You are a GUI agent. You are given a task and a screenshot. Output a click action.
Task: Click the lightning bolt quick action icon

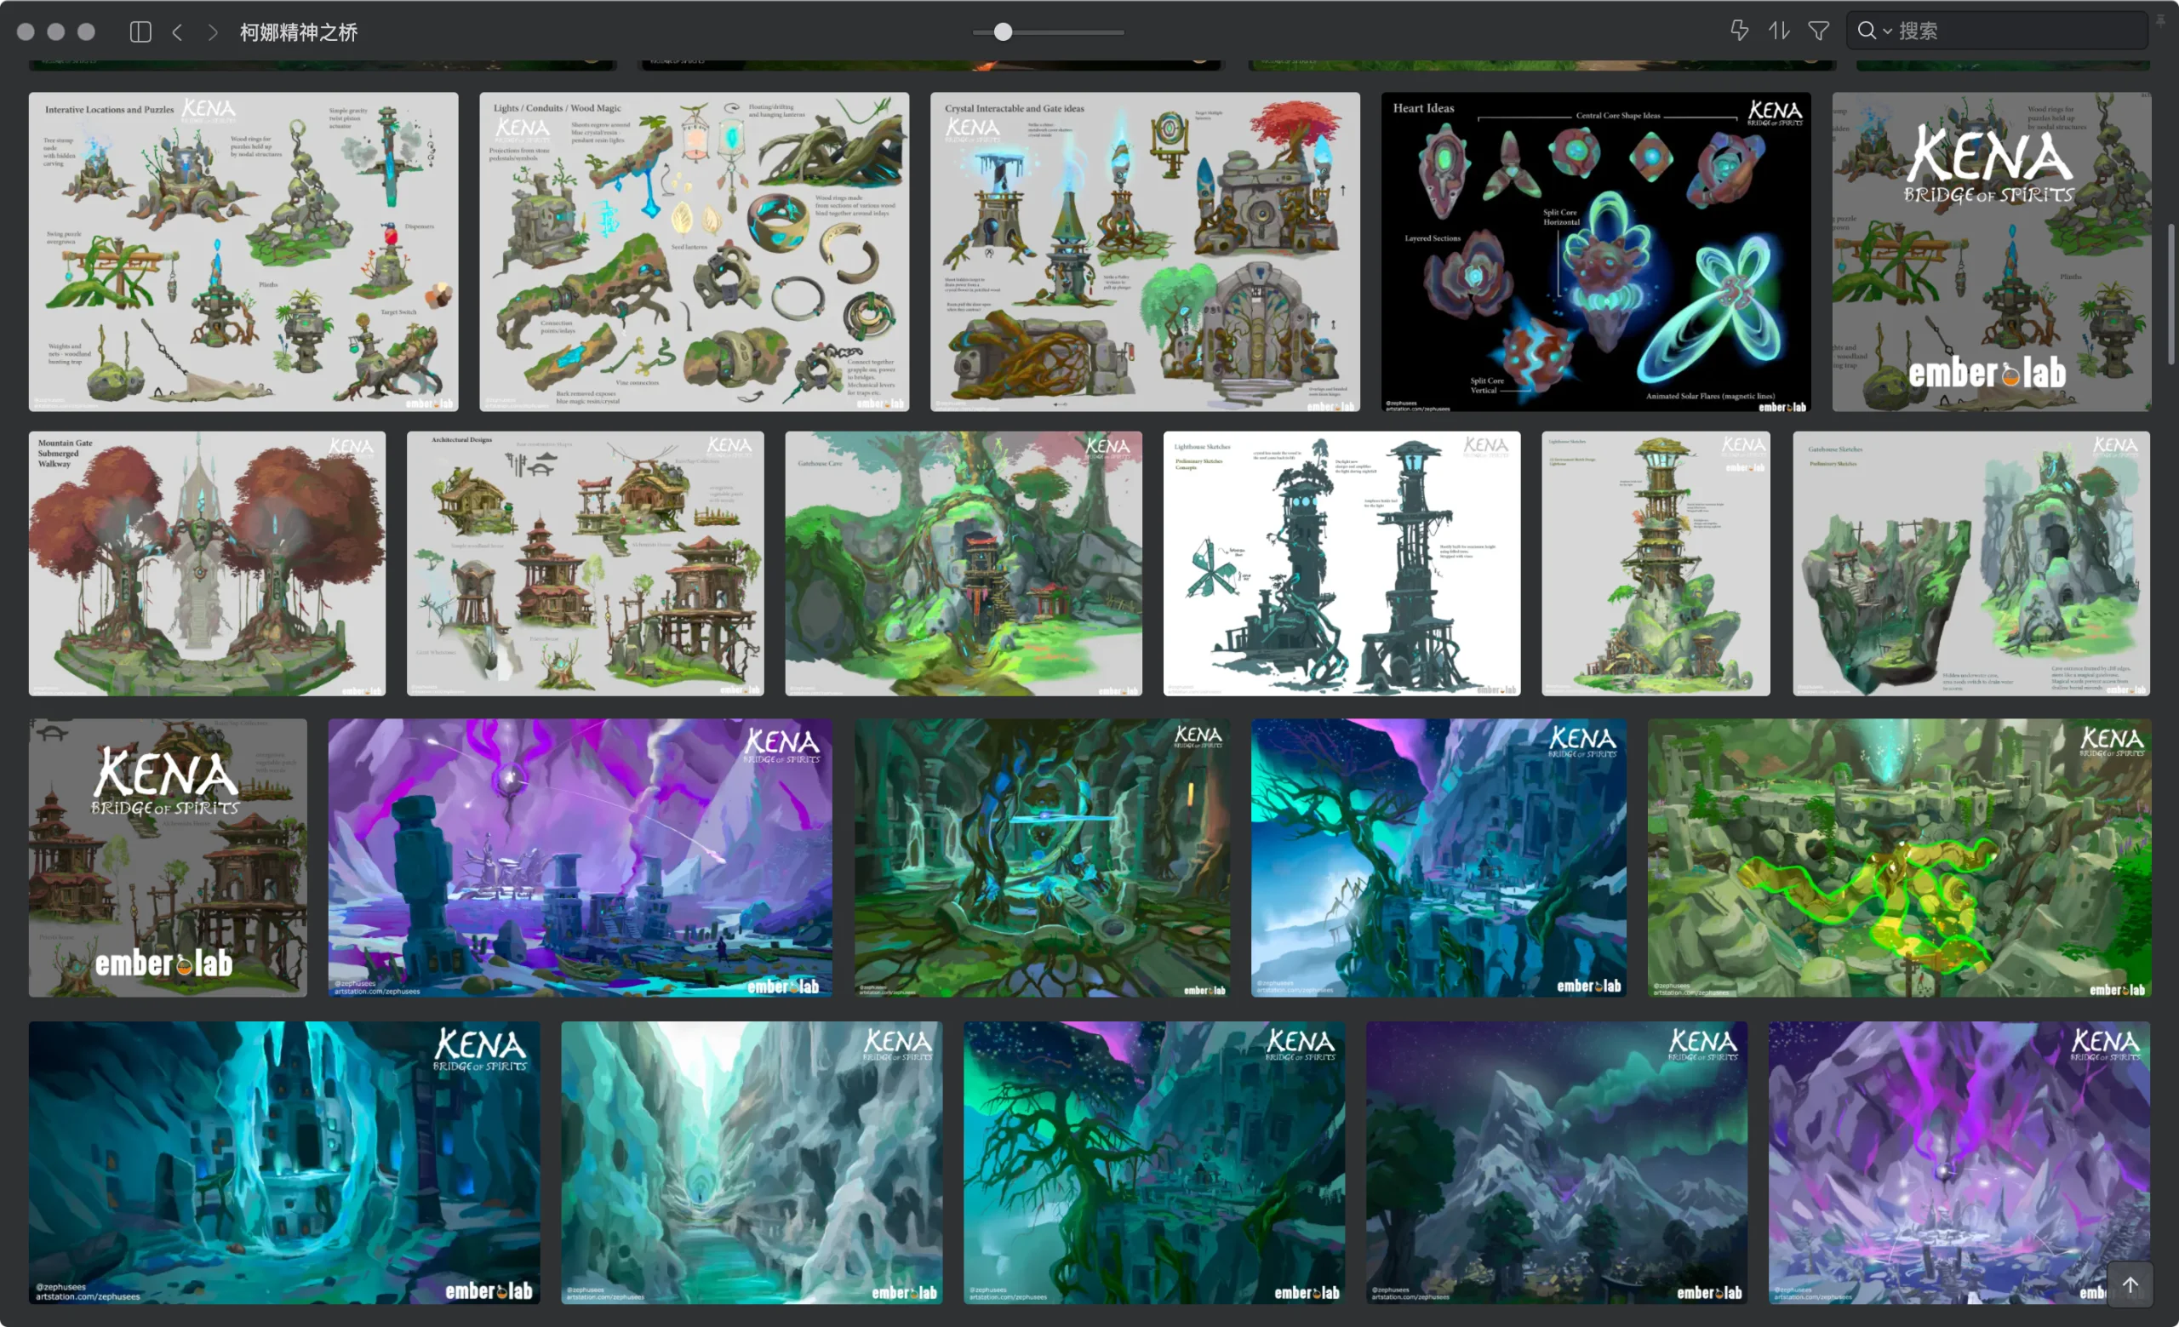1739,31
